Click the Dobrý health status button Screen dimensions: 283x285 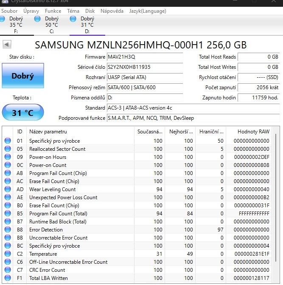23,76
